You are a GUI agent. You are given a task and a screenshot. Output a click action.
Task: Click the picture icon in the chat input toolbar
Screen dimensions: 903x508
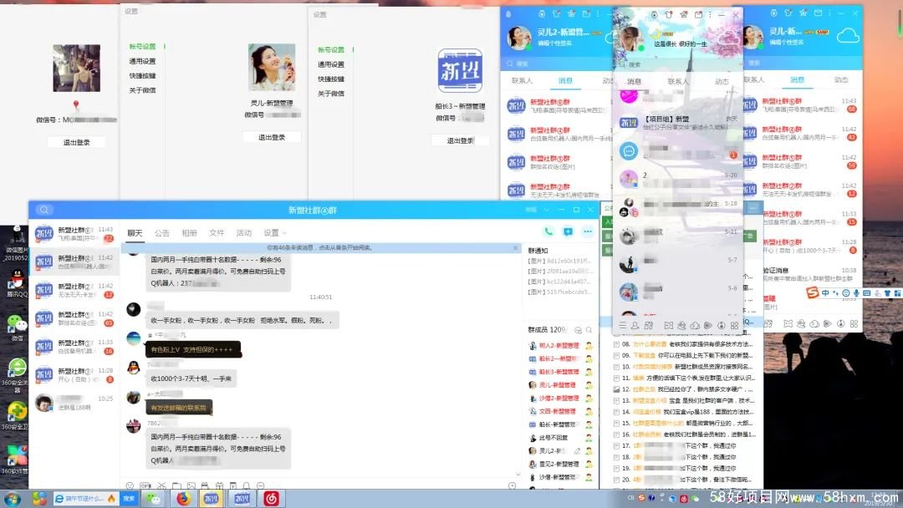191,485
